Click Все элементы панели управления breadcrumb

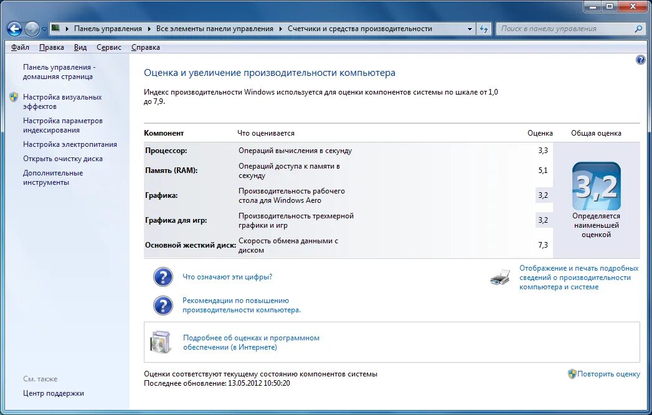[215, 29]
